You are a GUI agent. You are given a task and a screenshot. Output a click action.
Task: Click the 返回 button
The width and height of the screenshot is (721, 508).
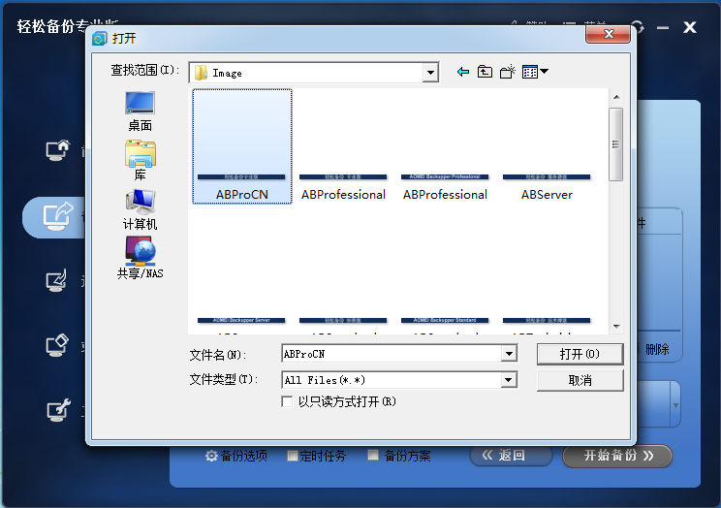click(x=512, y=456)
